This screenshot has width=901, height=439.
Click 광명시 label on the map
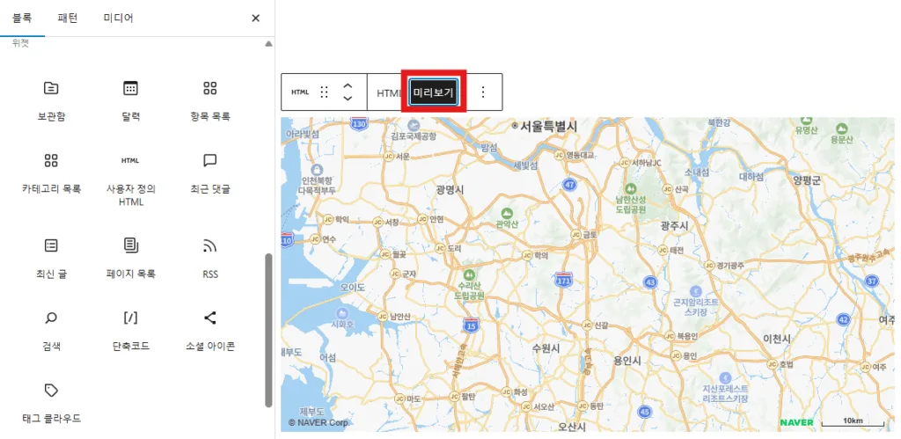click(450, 189)
